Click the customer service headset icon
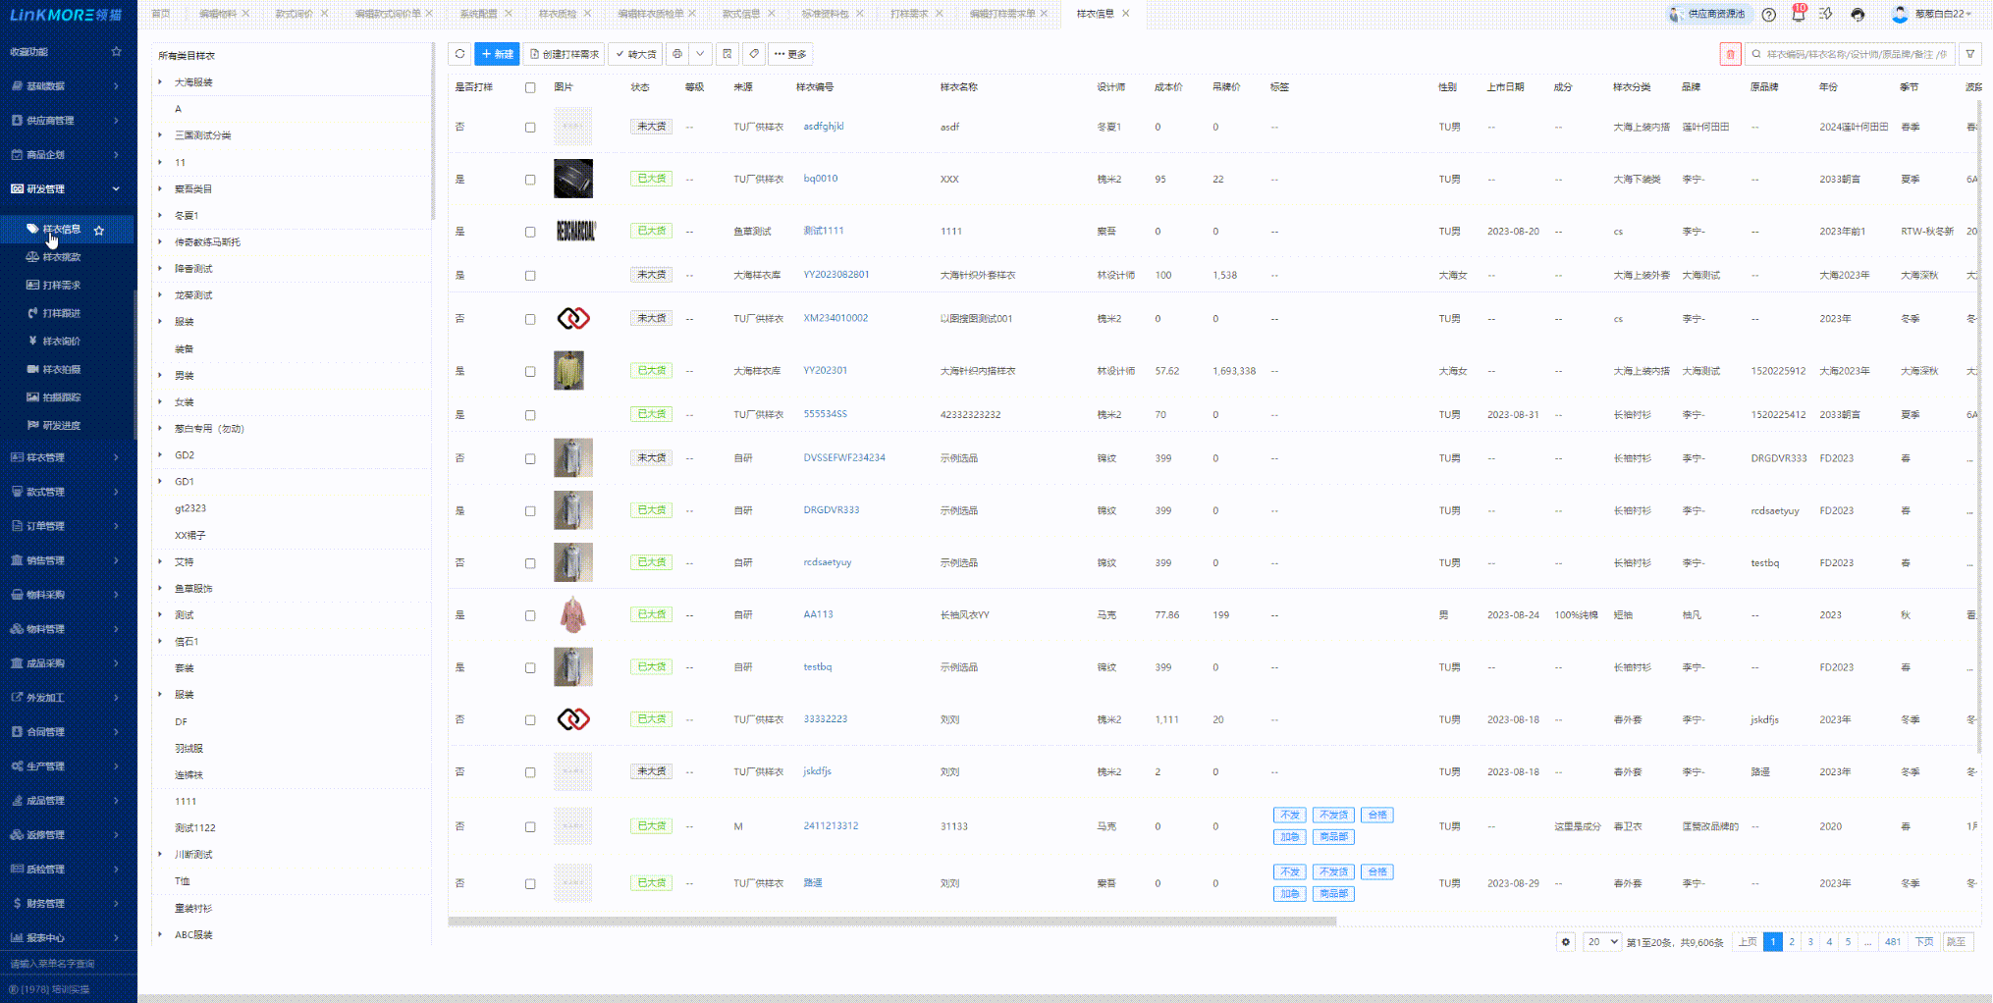Viewport: 1993px width, 1003px height. (1858, 14)
